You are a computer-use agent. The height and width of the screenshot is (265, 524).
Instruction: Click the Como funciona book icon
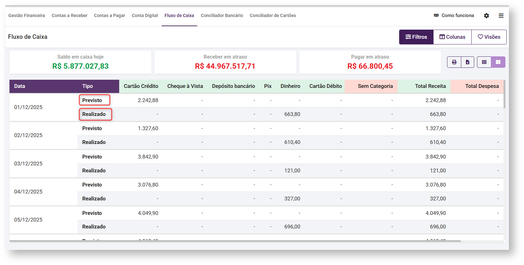point(436,15)
